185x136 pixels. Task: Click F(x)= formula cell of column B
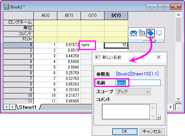point(69,39)
